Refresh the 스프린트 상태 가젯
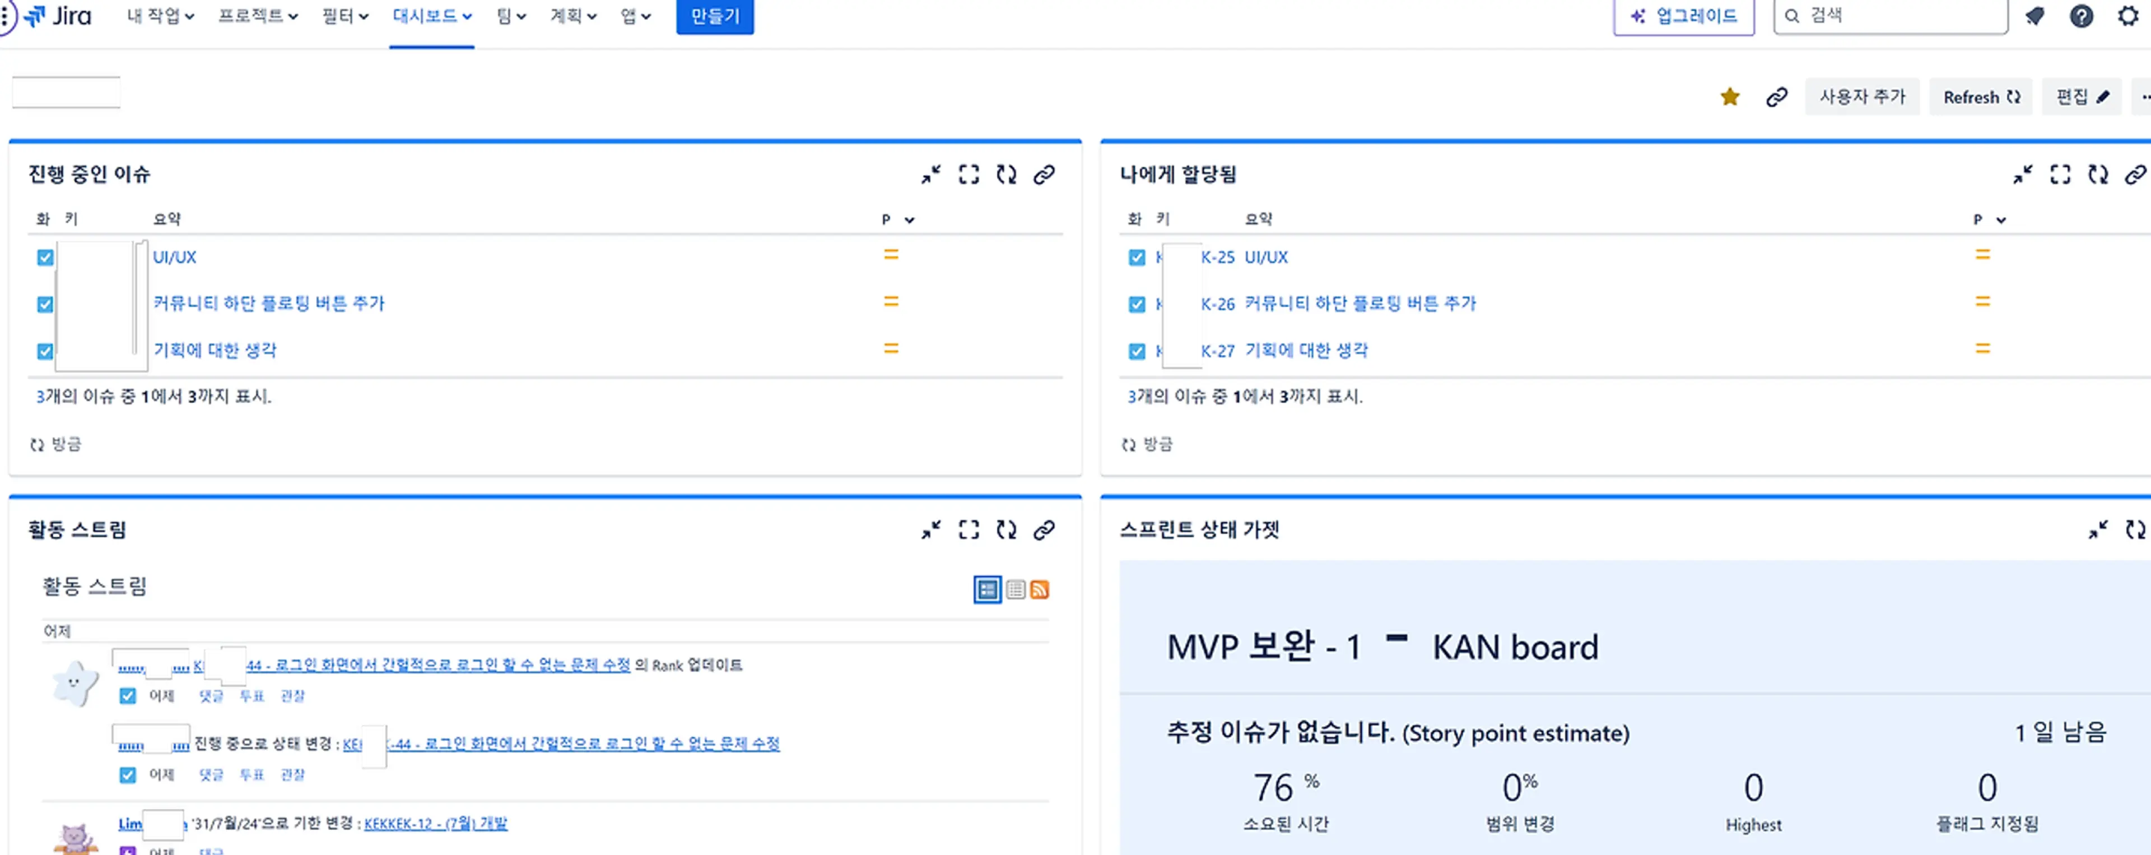This screenshot has width=2151, height=855. pos(2135,529)
